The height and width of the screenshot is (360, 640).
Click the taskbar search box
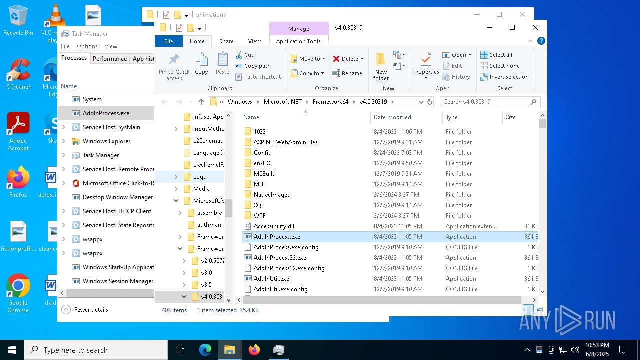coord(96,350)
